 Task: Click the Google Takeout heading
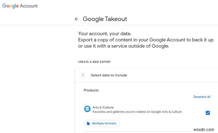point(105,19)
